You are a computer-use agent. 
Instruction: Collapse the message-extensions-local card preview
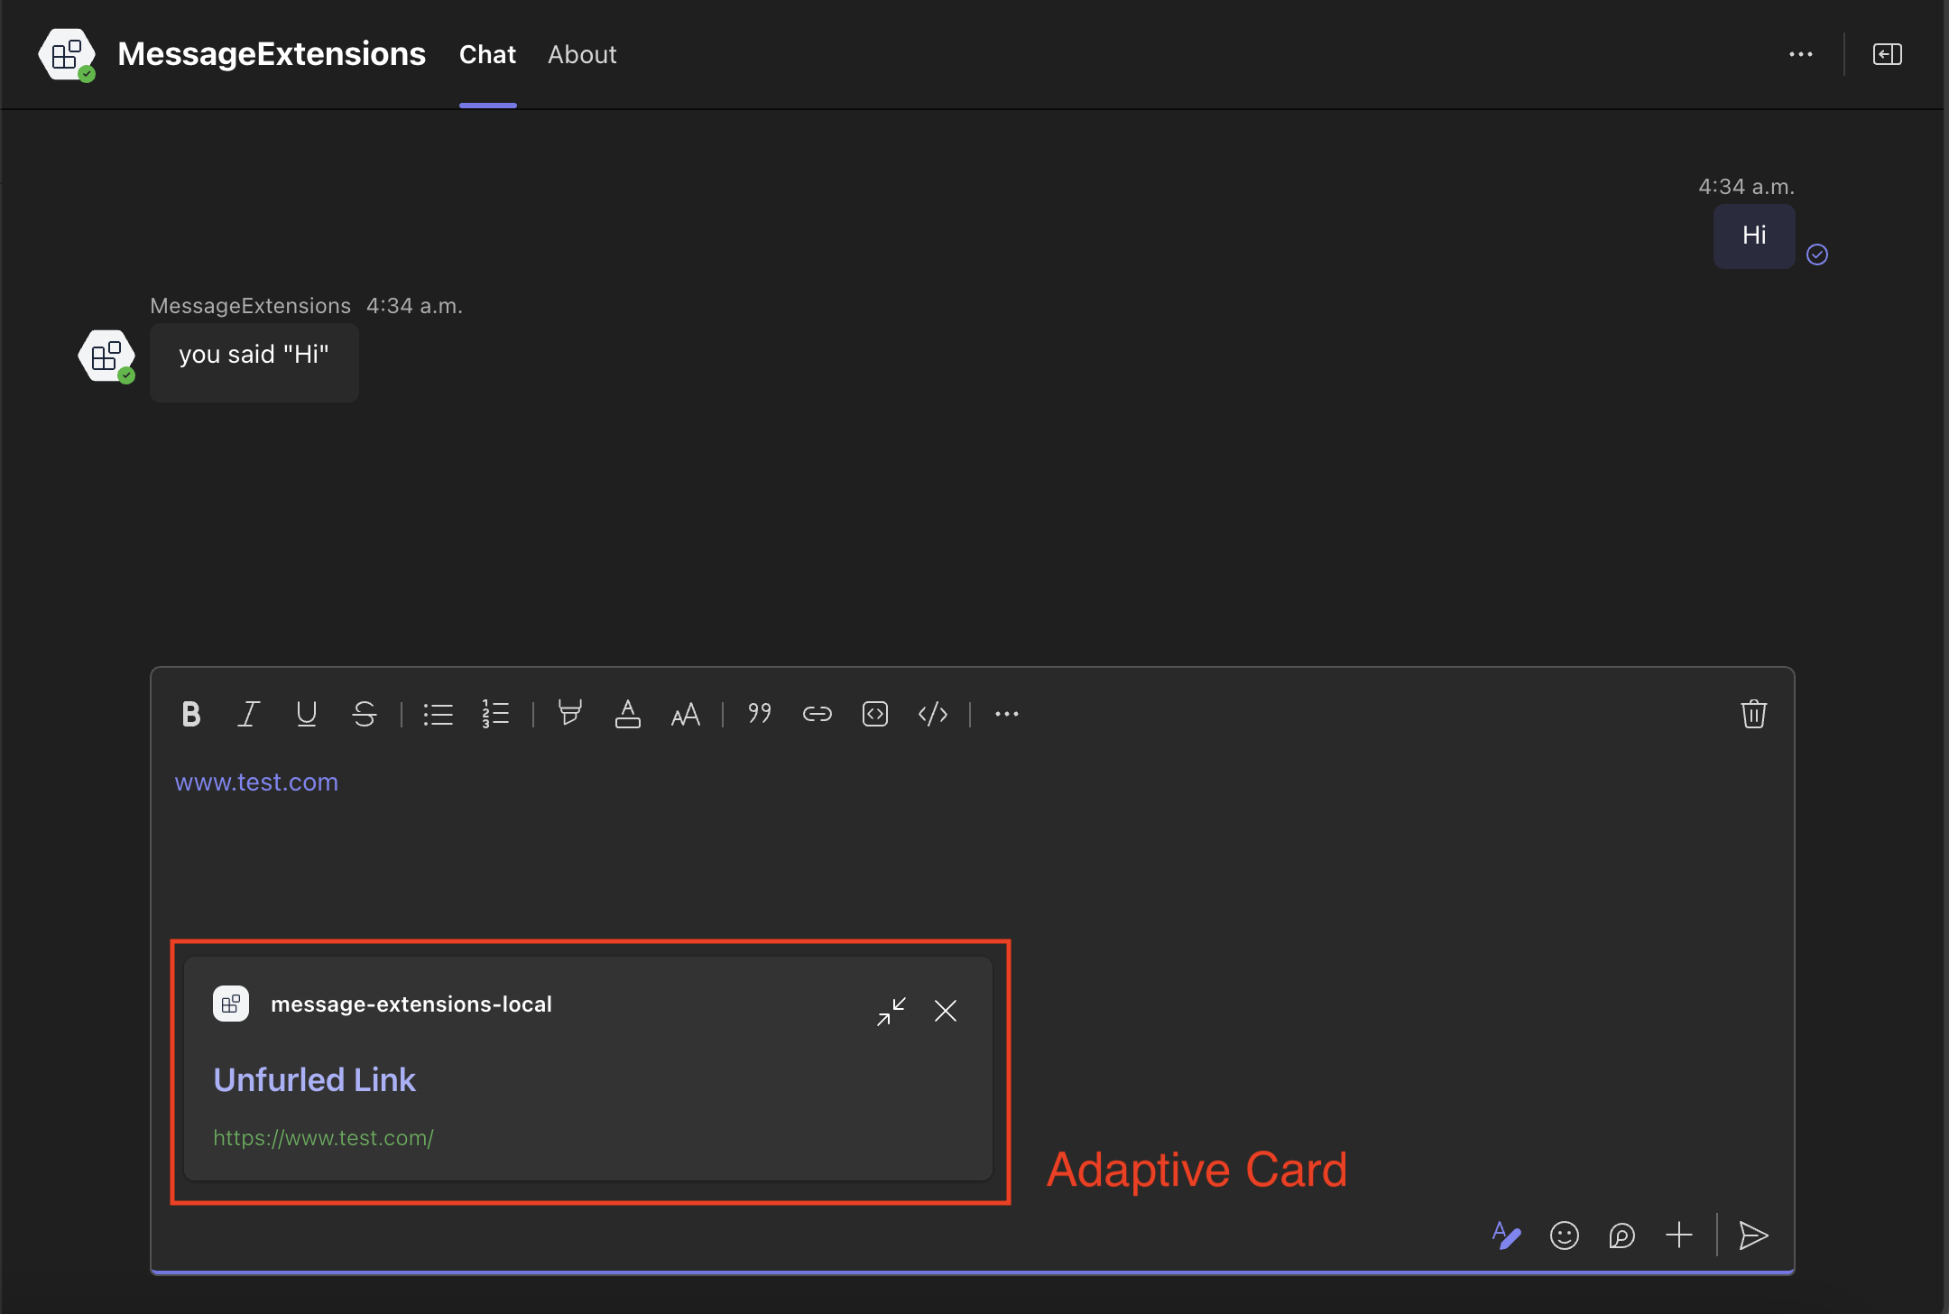pyautogui.click(x=891, y=1011)
